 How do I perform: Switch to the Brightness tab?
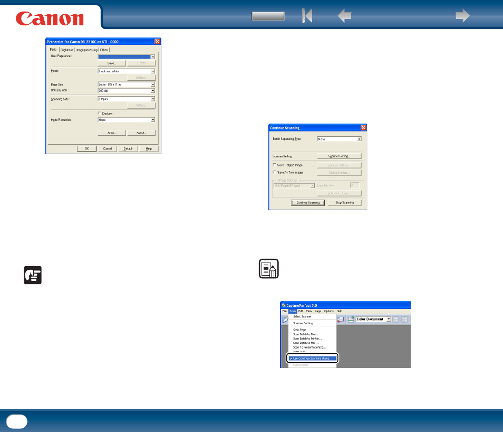click(67, 50)
